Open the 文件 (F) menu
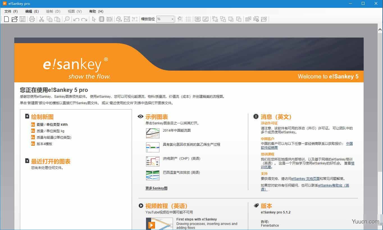The height and width of the screenshot is (230, 383). (11, 11)
